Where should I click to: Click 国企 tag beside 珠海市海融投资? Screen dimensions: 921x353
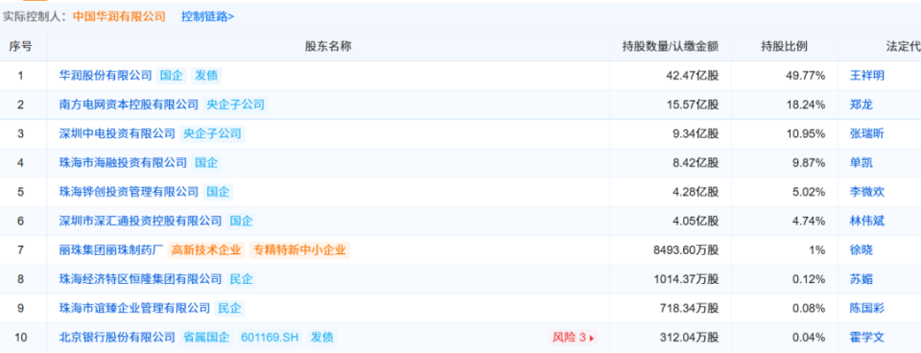(206, 163)
